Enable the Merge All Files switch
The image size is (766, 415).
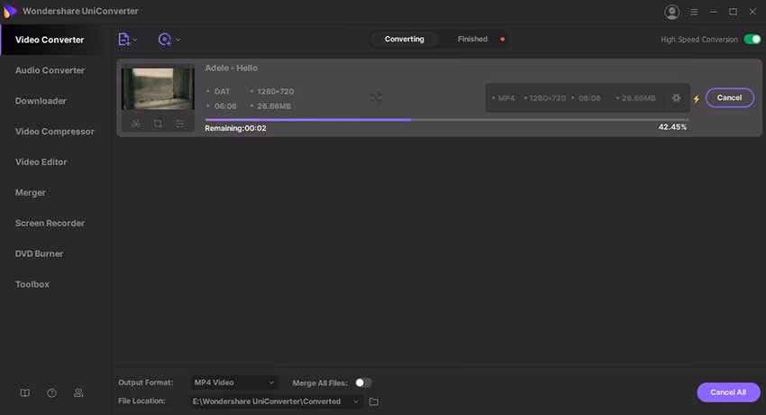pyautogui.click(x=362, y=383)
